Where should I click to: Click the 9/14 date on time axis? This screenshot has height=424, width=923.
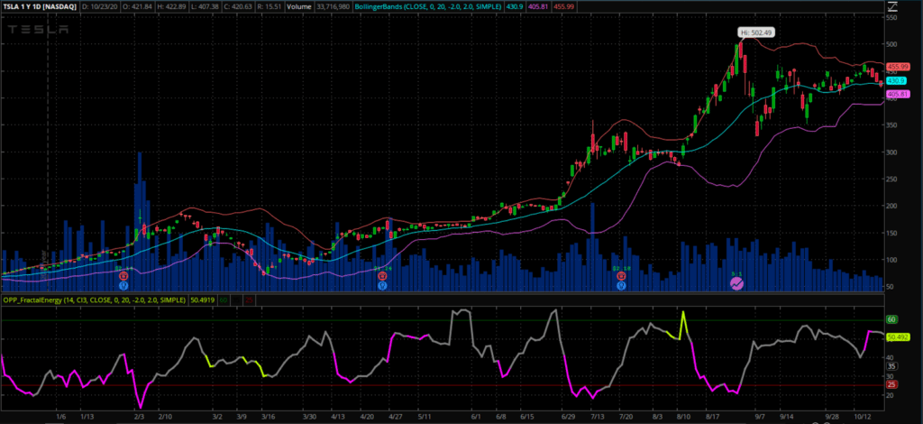pyautogui.click(x=786, y=417)
